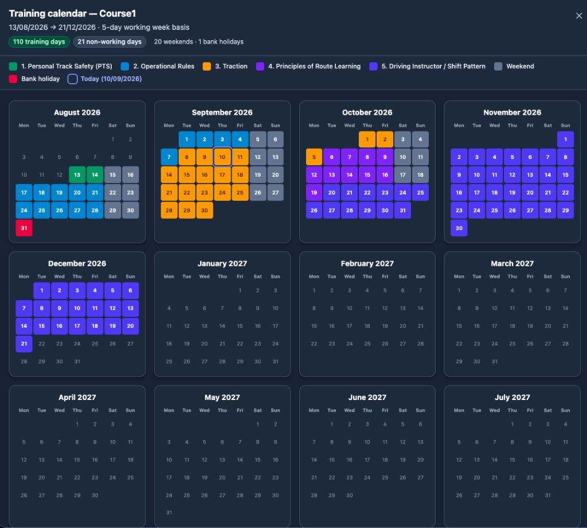This screenshot has height=528, width=587.
Task: Click the 110 training days badge
Action: coord(39,41)
